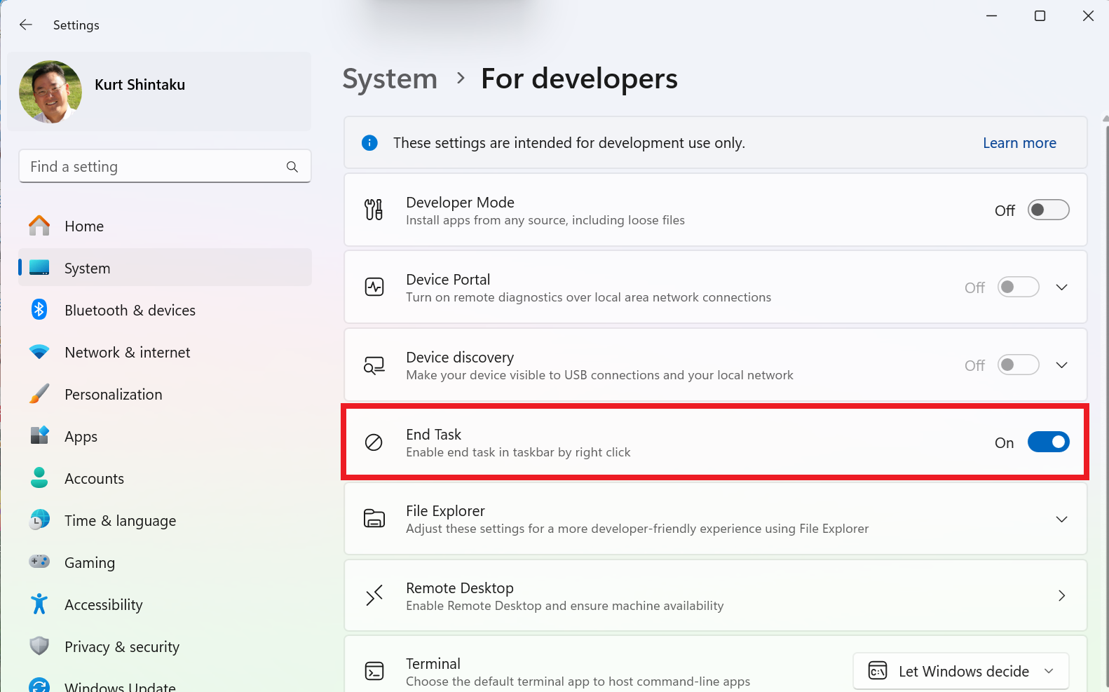Expand the File Explorer settings section
This screenshot has height=692, width=1109.
(x=1061, y=519)
